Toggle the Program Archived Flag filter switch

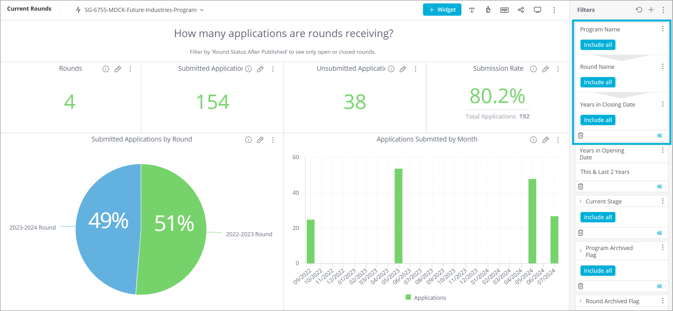[661, 286]
